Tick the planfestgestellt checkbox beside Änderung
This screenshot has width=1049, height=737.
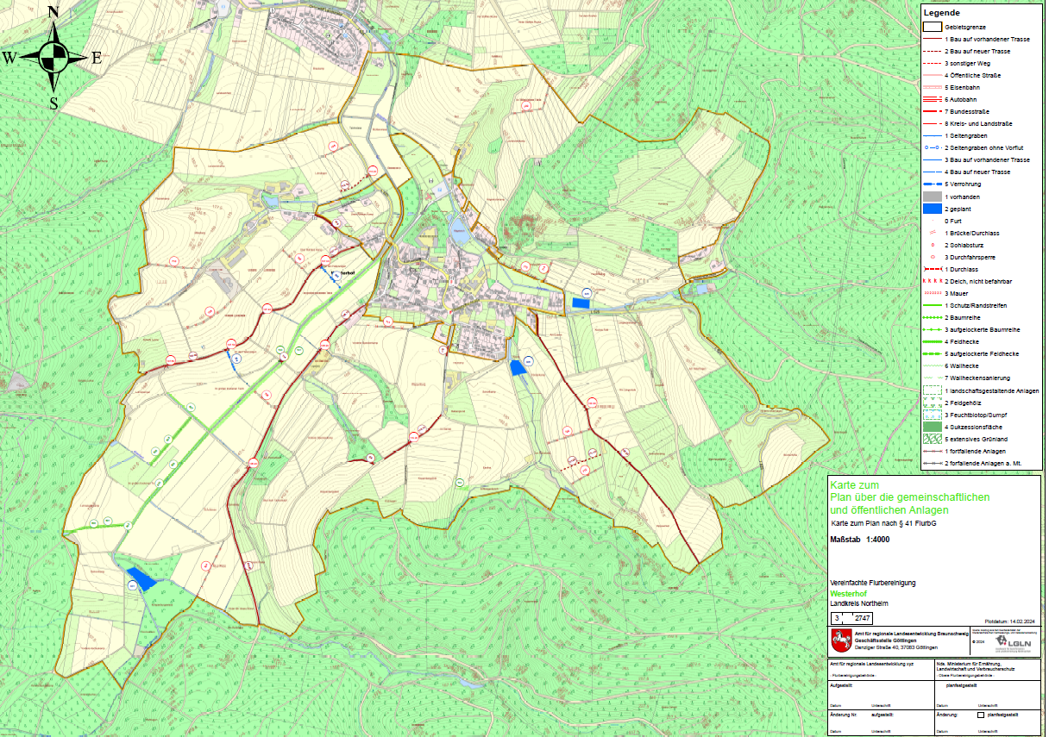click(980, 715)
